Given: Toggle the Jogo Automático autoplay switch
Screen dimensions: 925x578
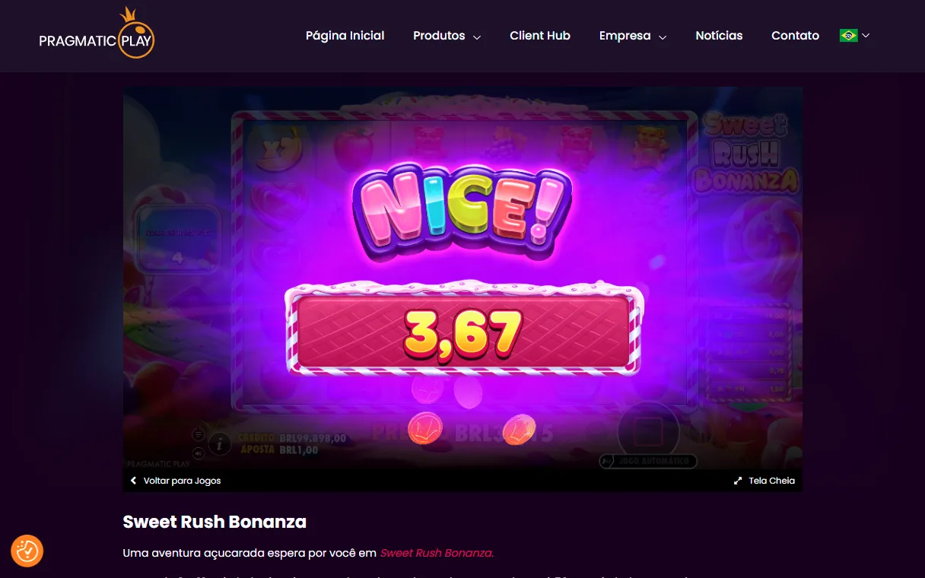Looking at the screenshot, I should 647,461.
